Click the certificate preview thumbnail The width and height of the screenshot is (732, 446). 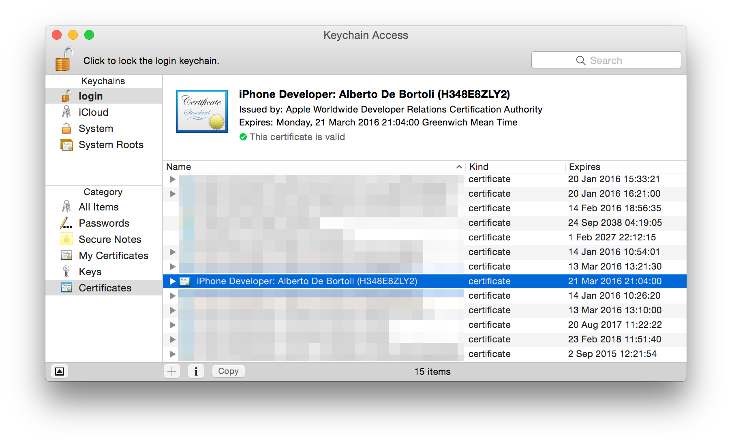click(201, 111)
